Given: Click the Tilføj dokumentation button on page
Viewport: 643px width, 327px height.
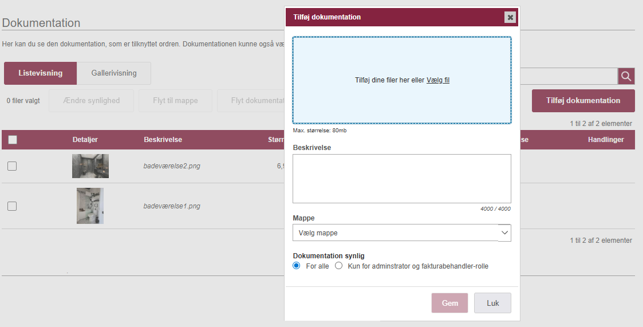Looking at the screenshot, I should (x=583, y=101).
